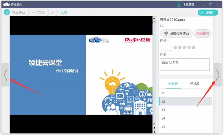Click the fifth rating star

pos(194,47)
